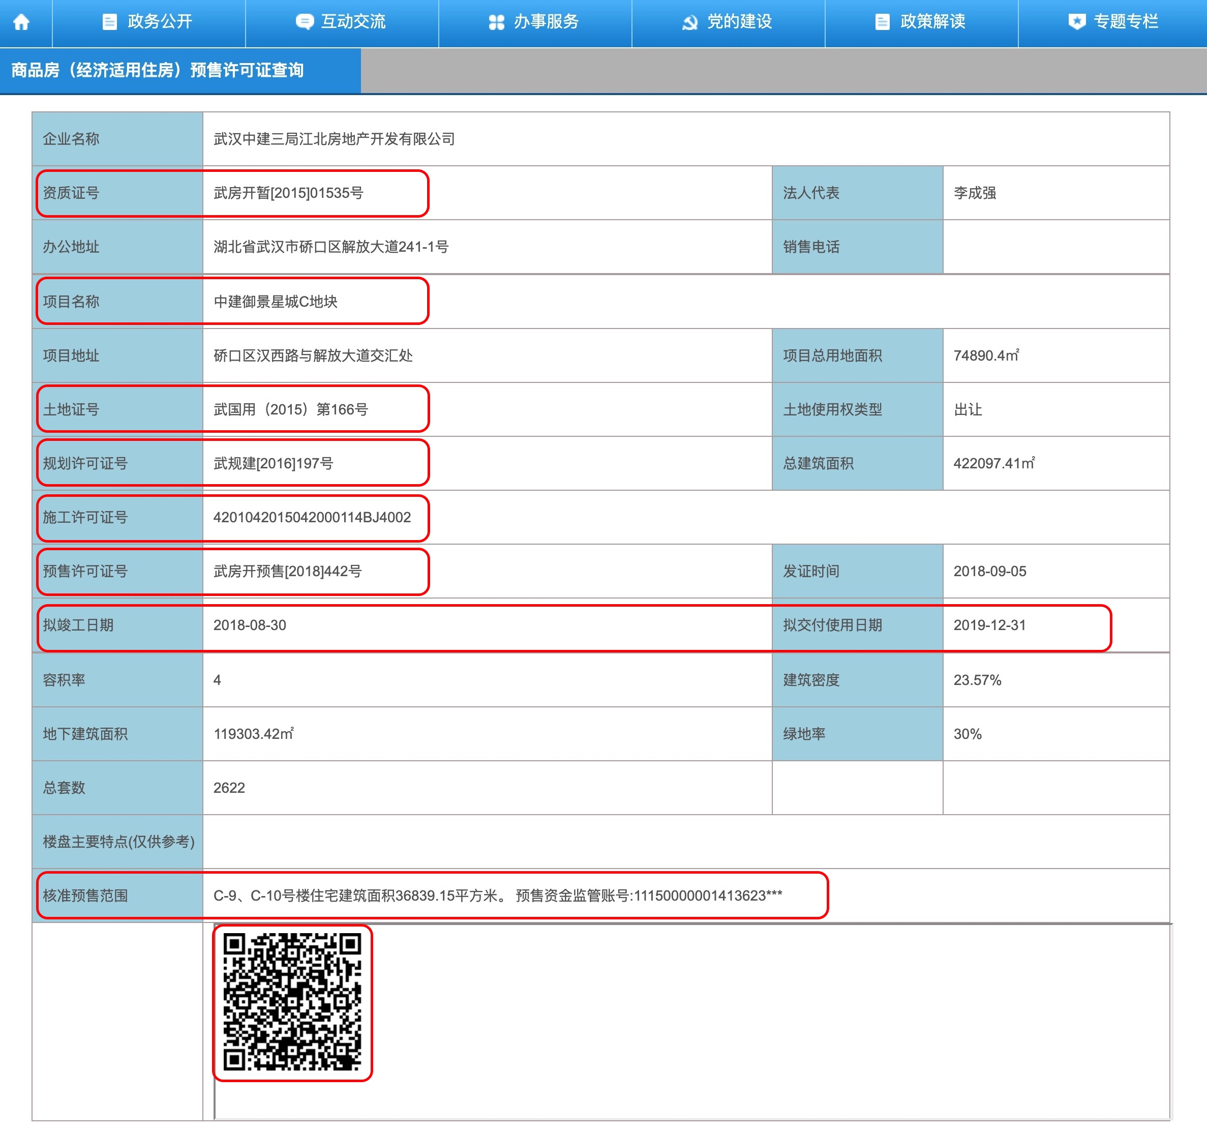Click the company name 武汉中建三局江北房地产开发有限公司
This screenshot has width=1207, height=1133.
click(x=334, y=139)
